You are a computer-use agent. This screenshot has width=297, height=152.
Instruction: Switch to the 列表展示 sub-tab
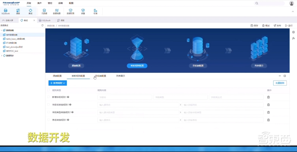[x=121, y=76]
